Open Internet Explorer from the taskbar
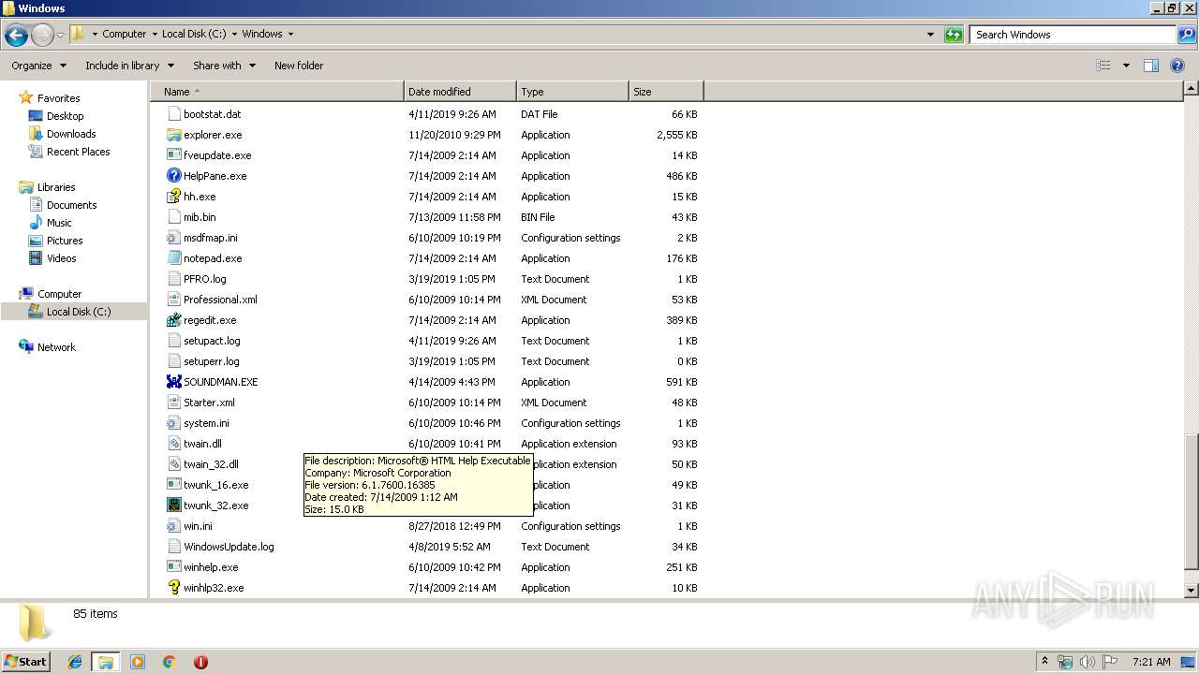 (x=75, y=662)
